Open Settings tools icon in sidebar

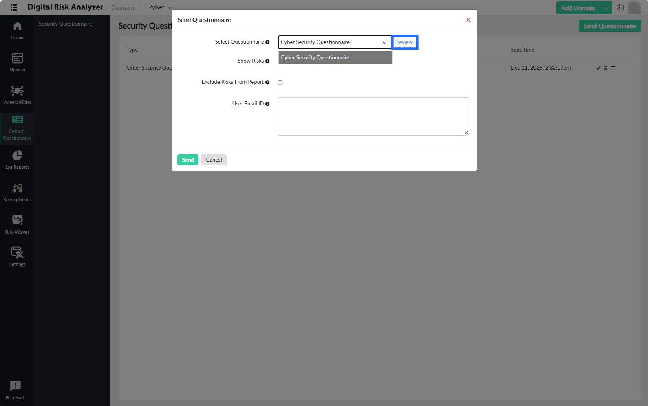click(x=17, y=253)
